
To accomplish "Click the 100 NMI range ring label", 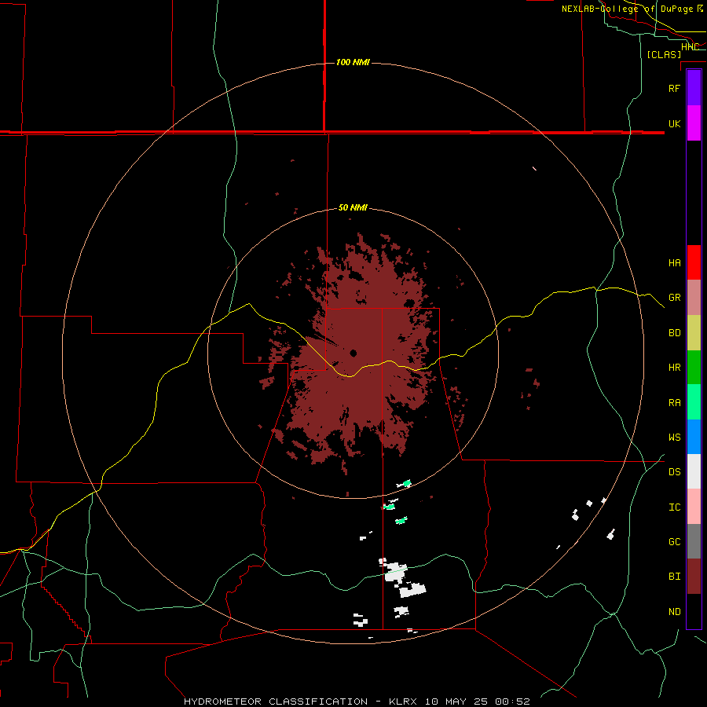I will coord(353,62).
